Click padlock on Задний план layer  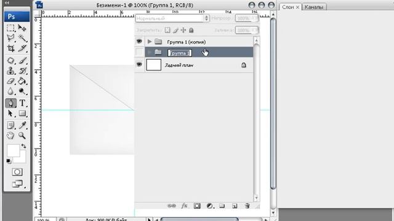244,65
